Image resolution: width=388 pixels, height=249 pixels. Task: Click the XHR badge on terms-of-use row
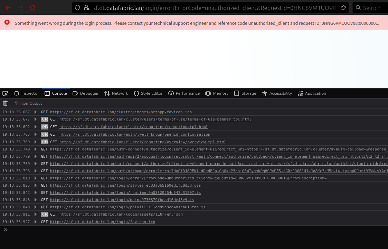(x=45, y=119)
